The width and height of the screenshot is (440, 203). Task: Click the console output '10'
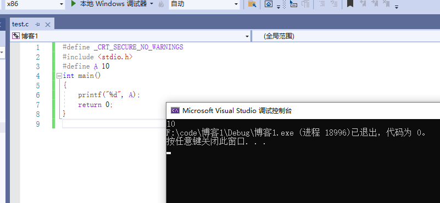171,124
